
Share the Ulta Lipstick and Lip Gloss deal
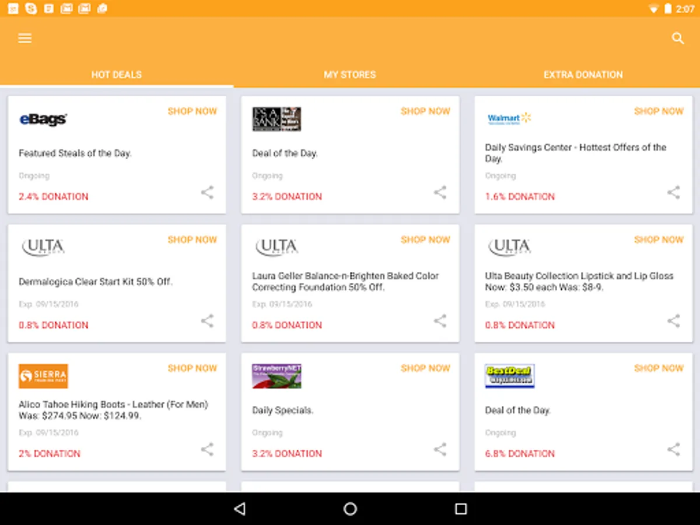click(674, 321)
